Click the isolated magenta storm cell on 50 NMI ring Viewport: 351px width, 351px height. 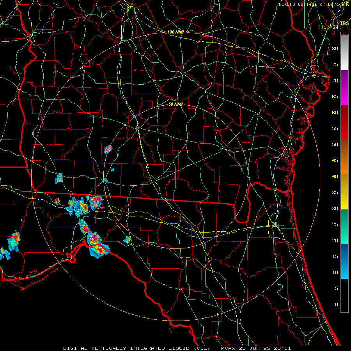[108, 149]
